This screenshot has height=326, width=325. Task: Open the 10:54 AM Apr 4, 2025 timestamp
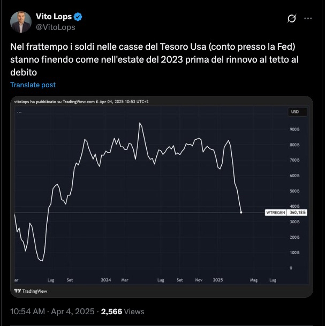click(x=52, y=311)
